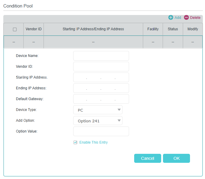Click into the Starting IP Address field
Viewport: 205px width, 179px height.
[101, 77]
